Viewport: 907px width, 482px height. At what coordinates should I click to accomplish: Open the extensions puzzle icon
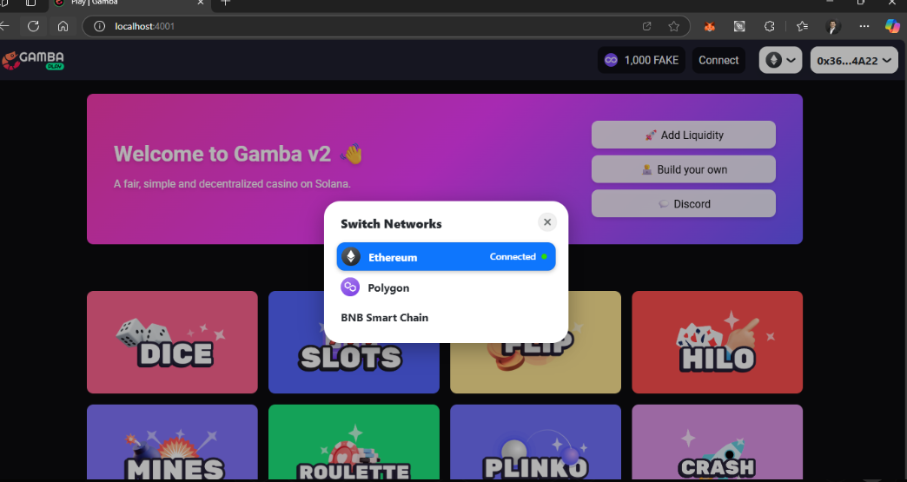click(770, 26)
